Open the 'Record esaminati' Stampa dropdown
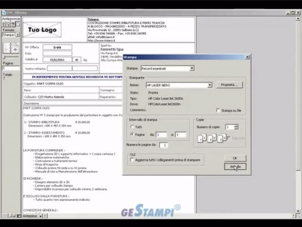This screenshot has height=227, width=302. pos(192,68)
